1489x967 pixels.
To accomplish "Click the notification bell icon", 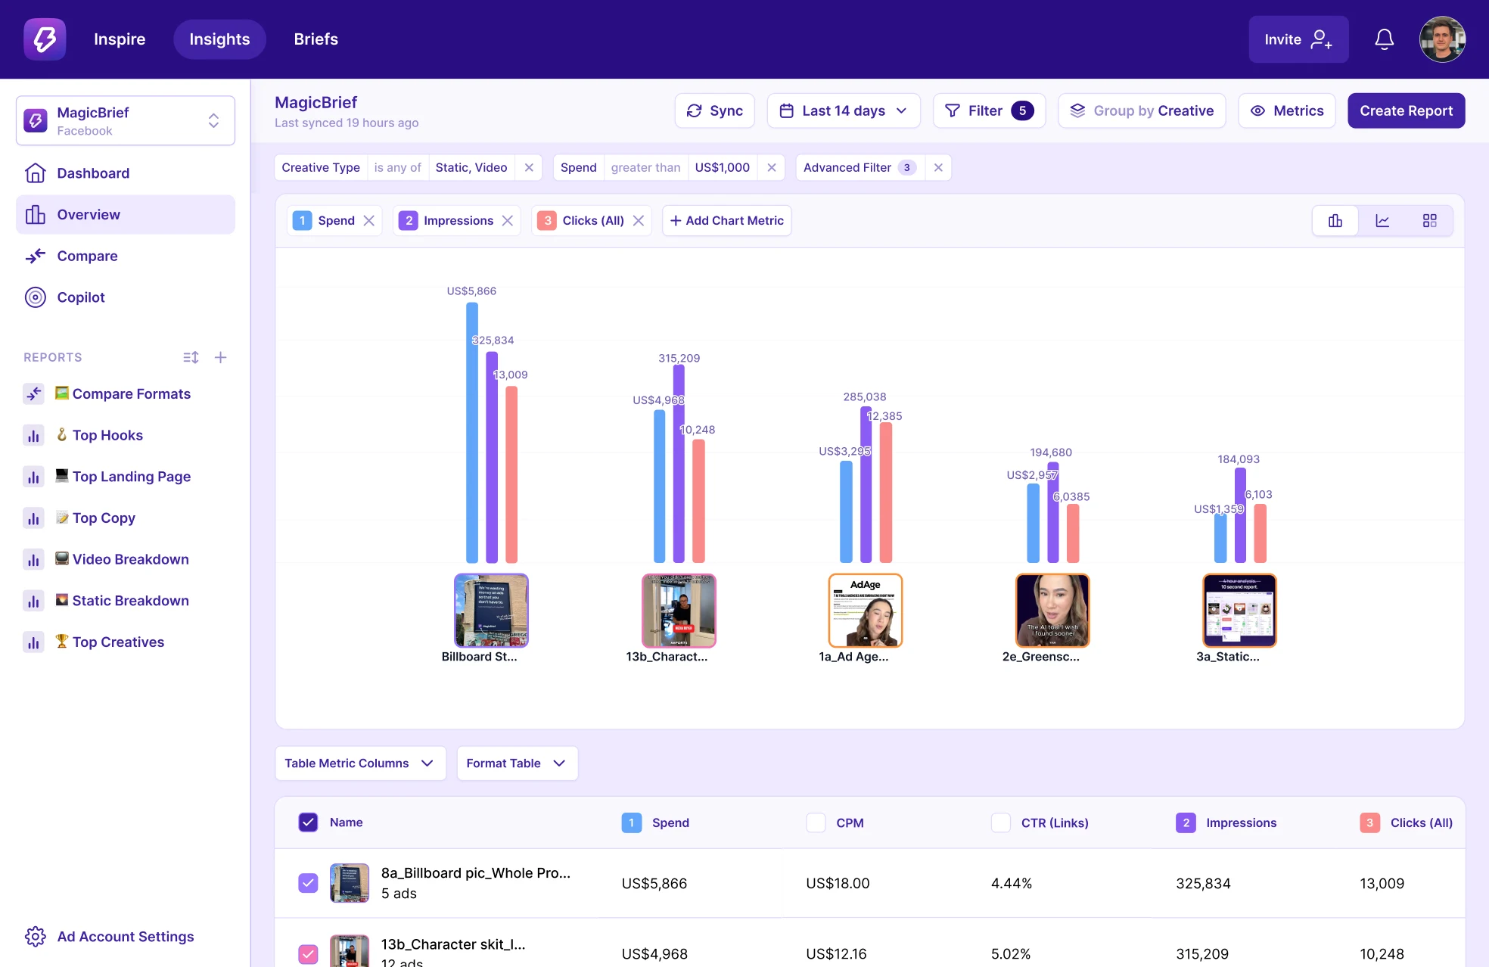I will coord(1384,39).
